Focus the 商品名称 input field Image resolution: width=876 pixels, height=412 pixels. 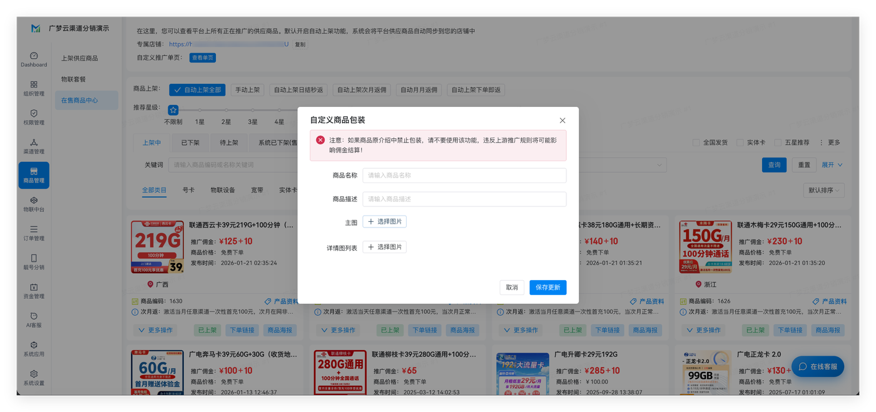click(x=464, y=176)
